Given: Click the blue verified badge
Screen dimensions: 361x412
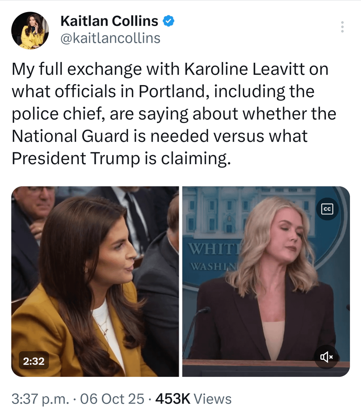Looking at the screenshot, I should (168, 21).
